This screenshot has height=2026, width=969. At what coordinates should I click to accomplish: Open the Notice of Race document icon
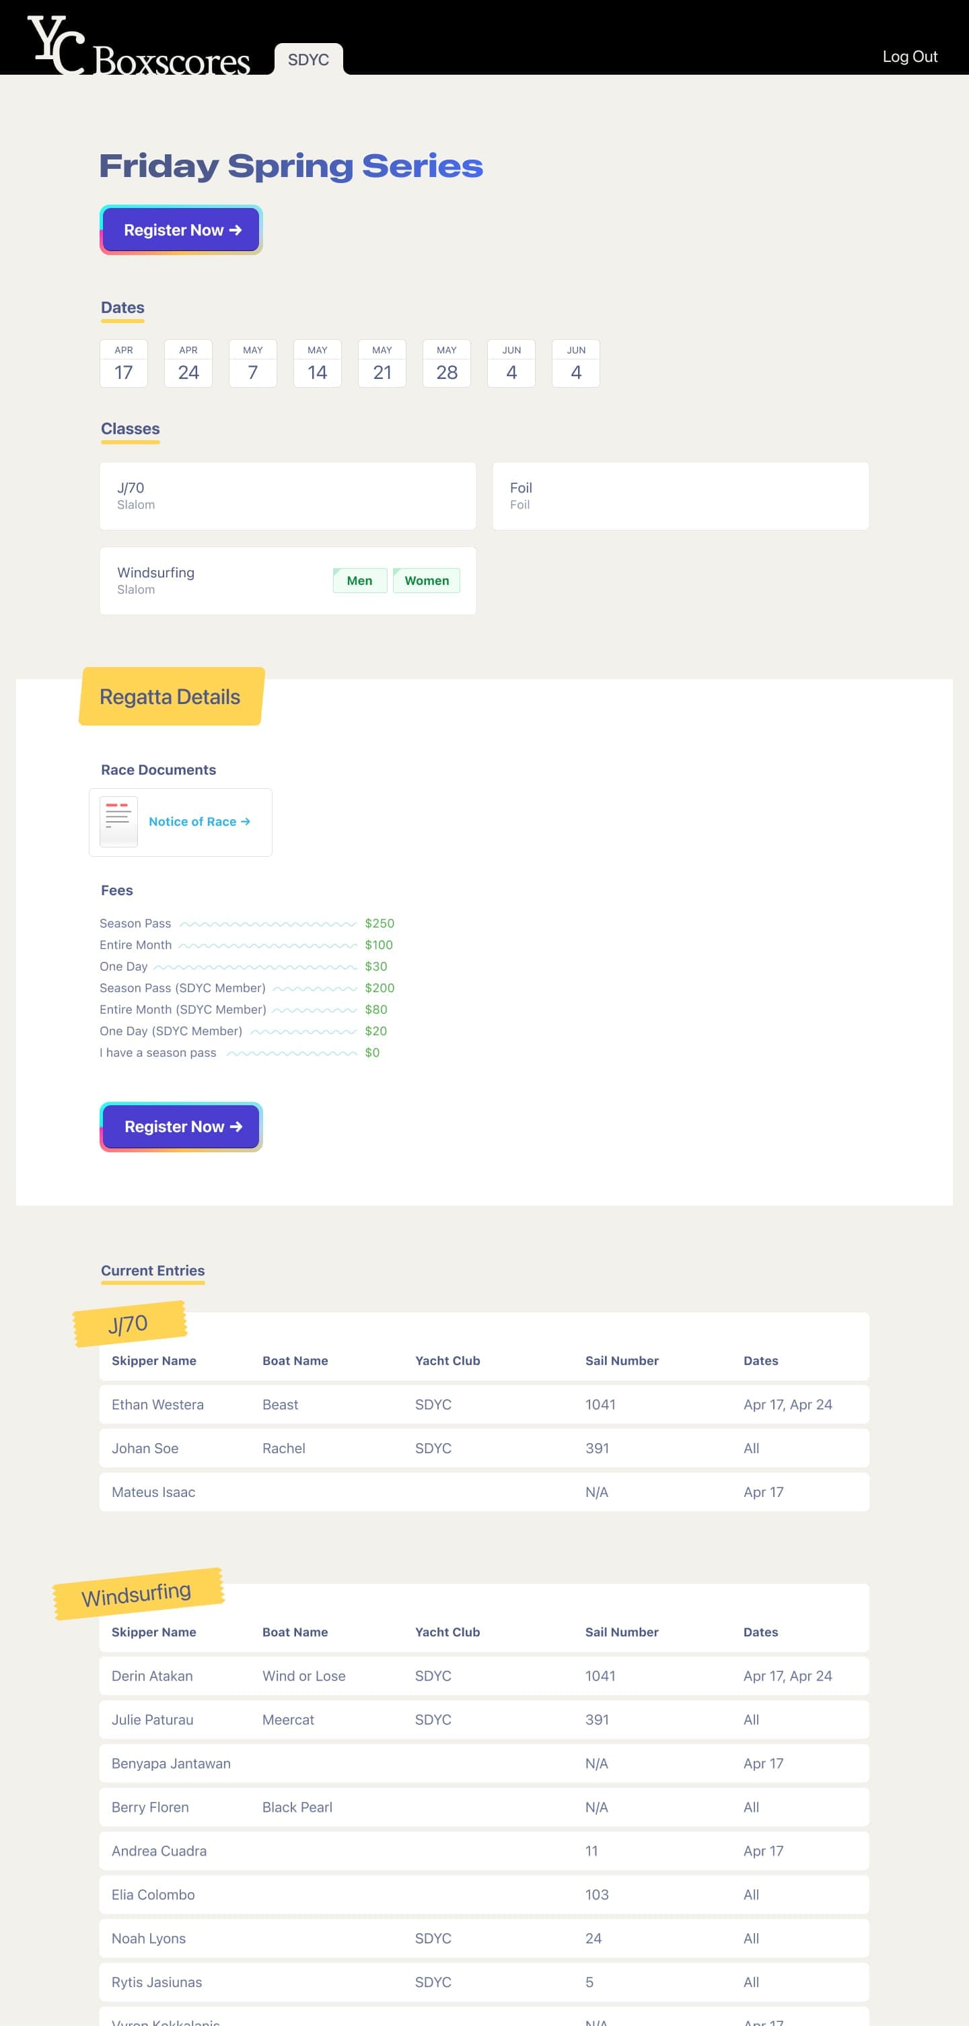(x=118, y=821)
